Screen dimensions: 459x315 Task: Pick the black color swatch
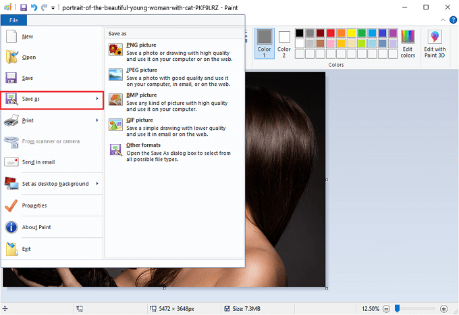coord(300,33)
